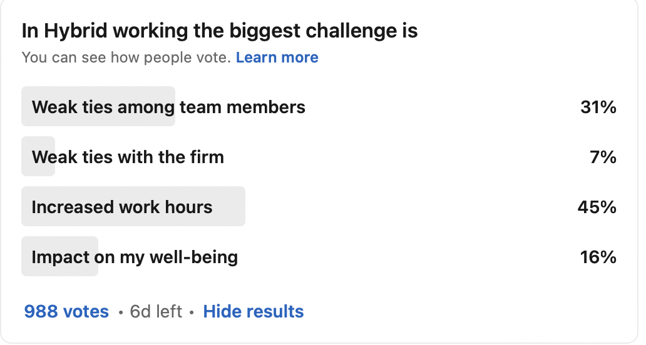Click the 31% result value
This screenshot has width=646, height=345.
point(598,107)
